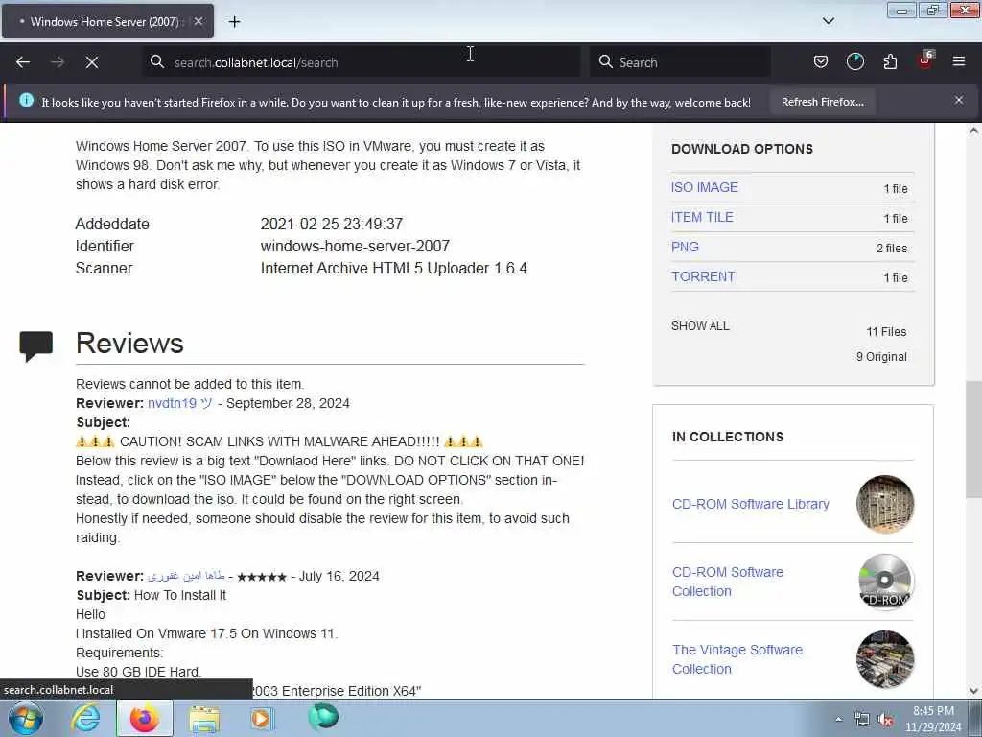Screen dimensions: 982x737
Task: Open the 11 Files listing
Action: click(886, 331)
